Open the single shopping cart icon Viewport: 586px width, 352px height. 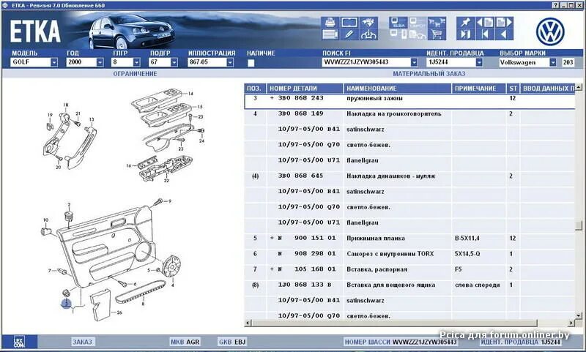pyautogui.click(x=437, y=34)
